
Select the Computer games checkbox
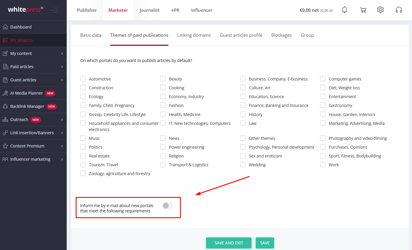point(323,79)
